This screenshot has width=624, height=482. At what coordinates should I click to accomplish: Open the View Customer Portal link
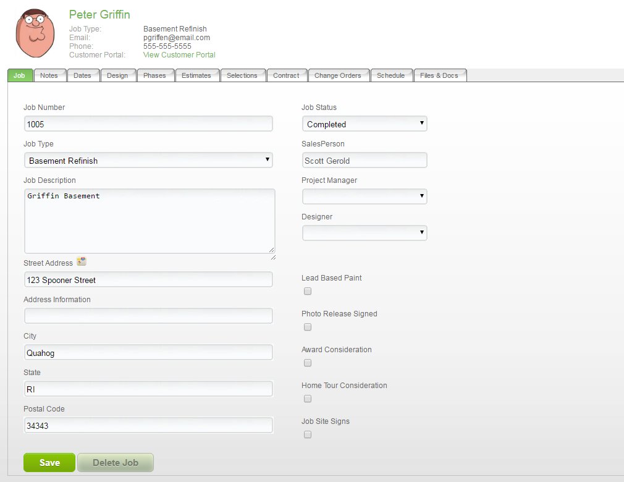click(179, 54)
